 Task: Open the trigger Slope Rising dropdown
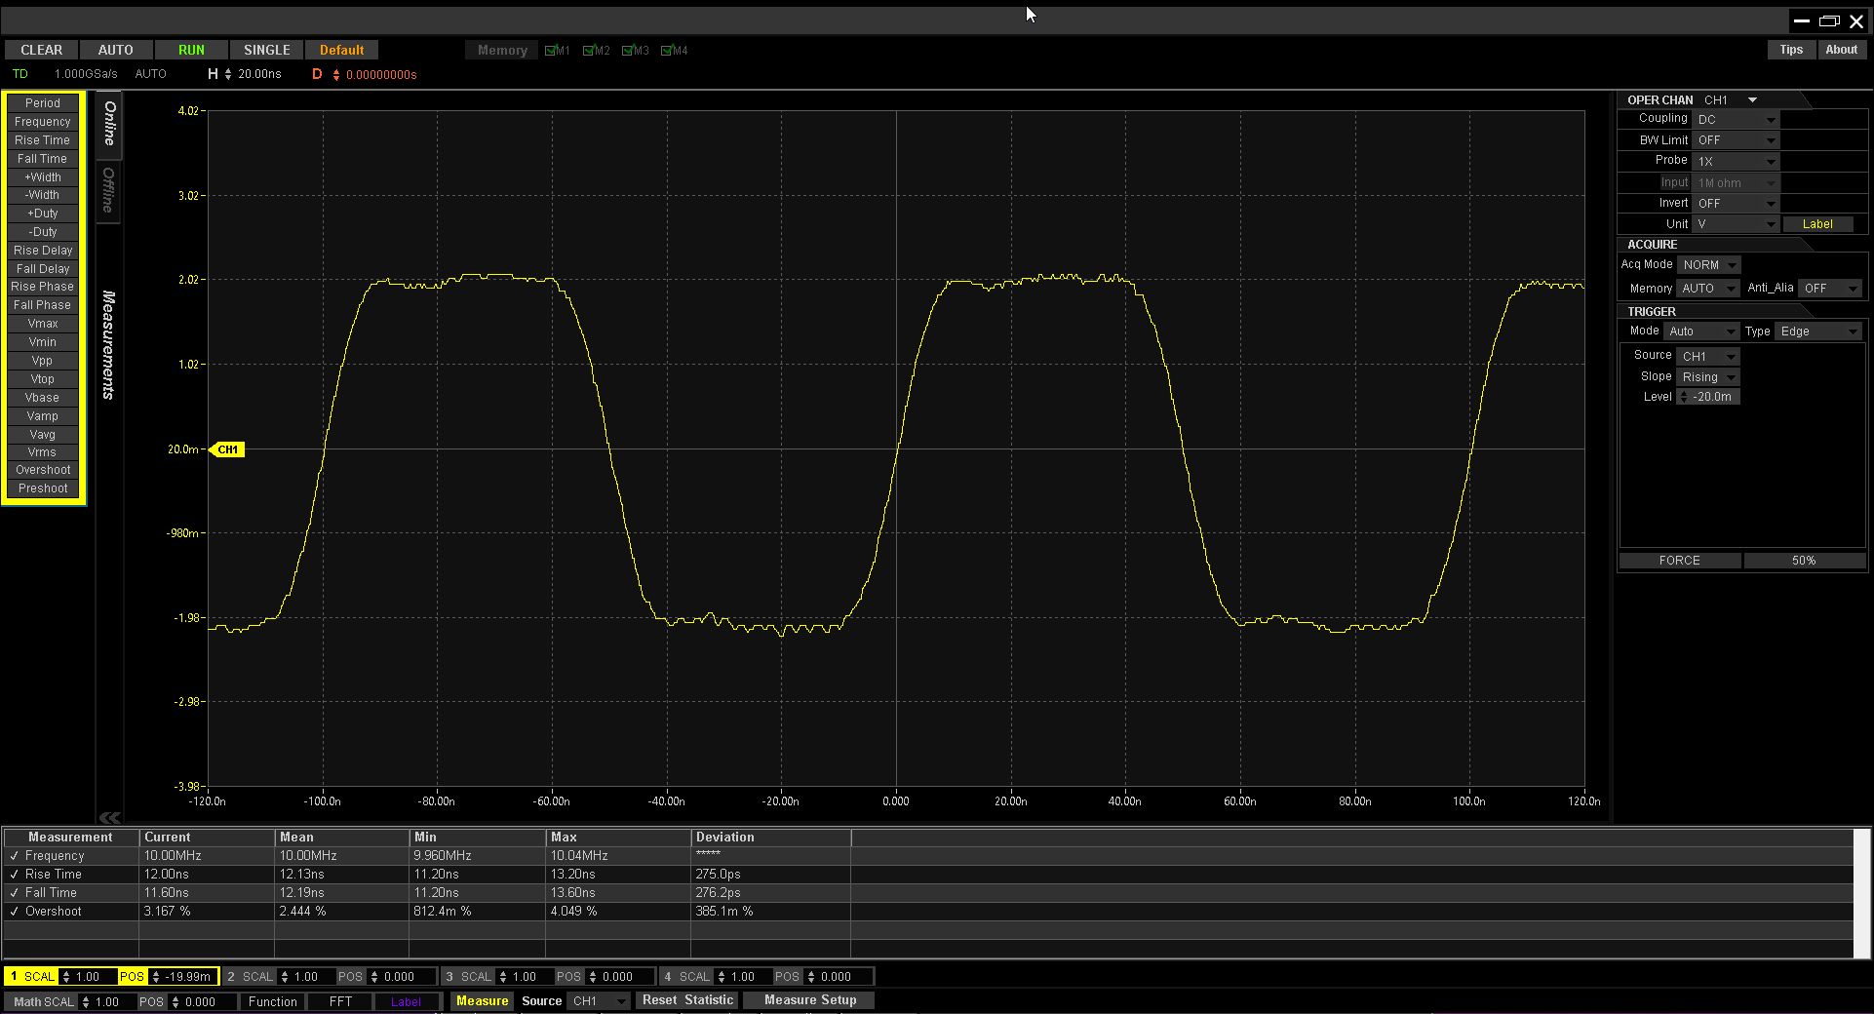pyautogui.click(x=1708, y=377)
